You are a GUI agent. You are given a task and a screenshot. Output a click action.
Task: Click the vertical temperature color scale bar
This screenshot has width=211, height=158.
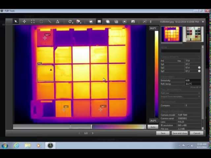[157, 74]
